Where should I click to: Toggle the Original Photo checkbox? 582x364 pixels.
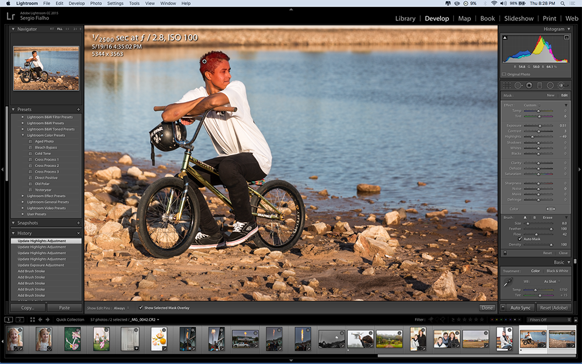tap(504, 75)
